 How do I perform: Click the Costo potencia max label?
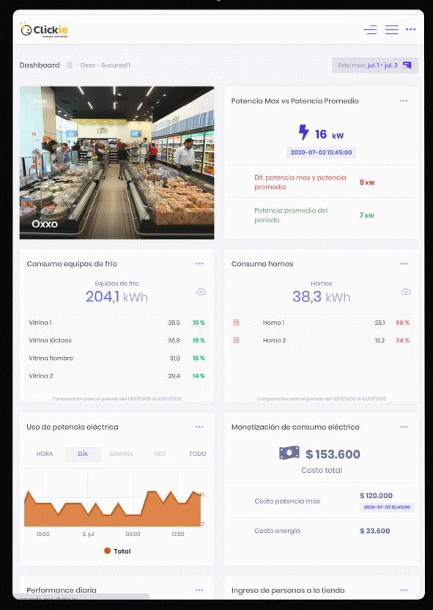point(287,501)
